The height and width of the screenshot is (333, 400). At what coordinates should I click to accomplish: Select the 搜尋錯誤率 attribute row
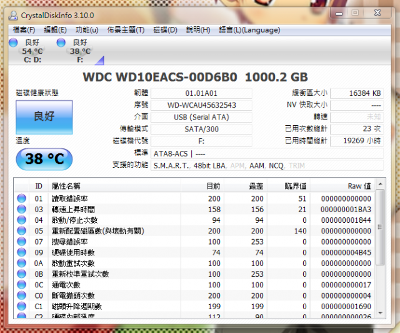(x=194, y=241)
